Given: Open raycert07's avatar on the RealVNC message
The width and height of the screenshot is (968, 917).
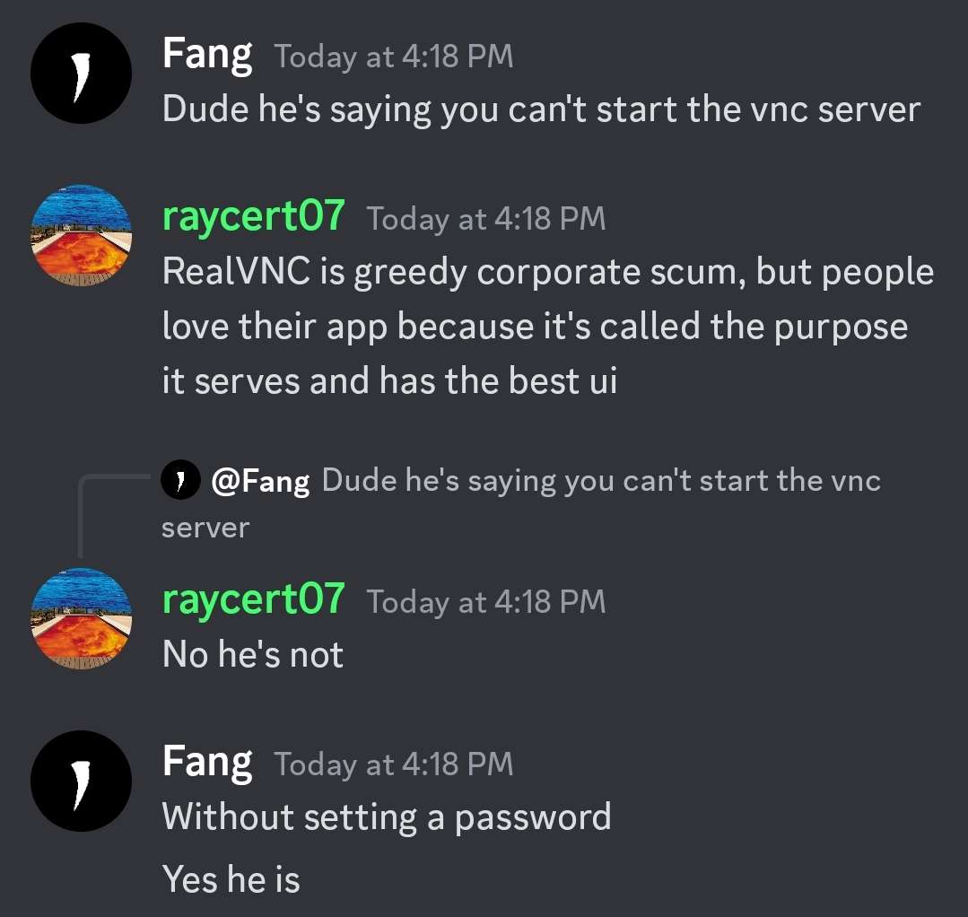Looking at the screenshot, I should pos(81,235).
